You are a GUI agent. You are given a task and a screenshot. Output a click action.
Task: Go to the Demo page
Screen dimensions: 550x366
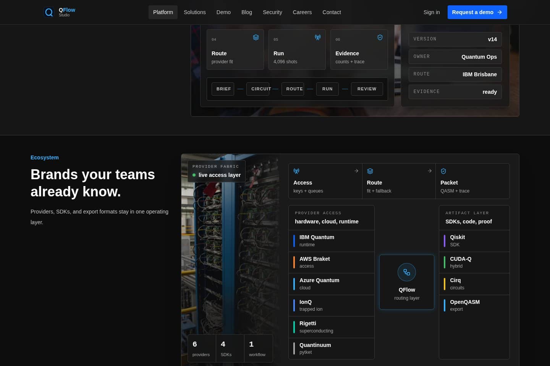(223, 12)
